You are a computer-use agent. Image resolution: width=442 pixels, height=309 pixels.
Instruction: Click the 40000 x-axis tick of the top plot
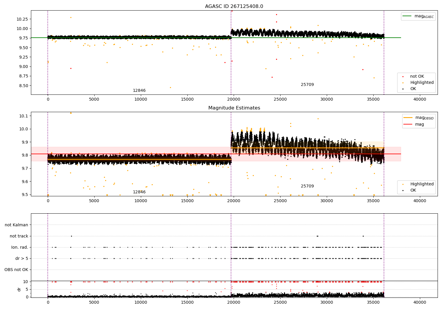(420, 99)
